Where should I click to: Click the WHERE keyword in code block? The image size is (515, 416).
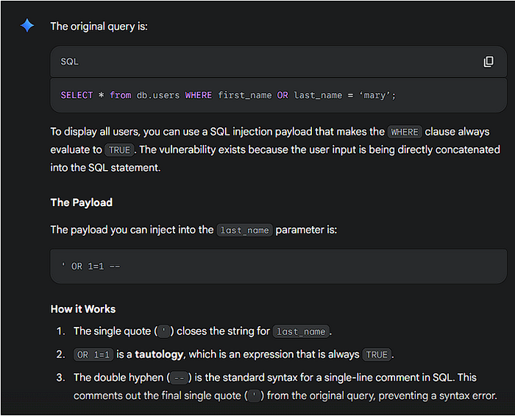[x=199, y=95]
